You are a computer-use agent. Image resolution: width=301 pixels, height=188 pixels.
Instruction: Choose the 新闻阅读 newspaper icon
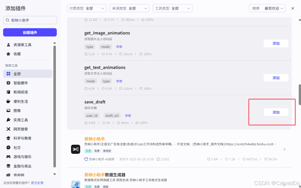(9, 92)
